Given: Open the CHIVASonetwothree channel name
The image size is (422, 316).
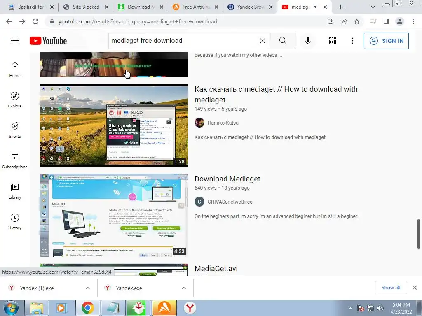Looking at the screenshot, I should [x=230, y=202].
